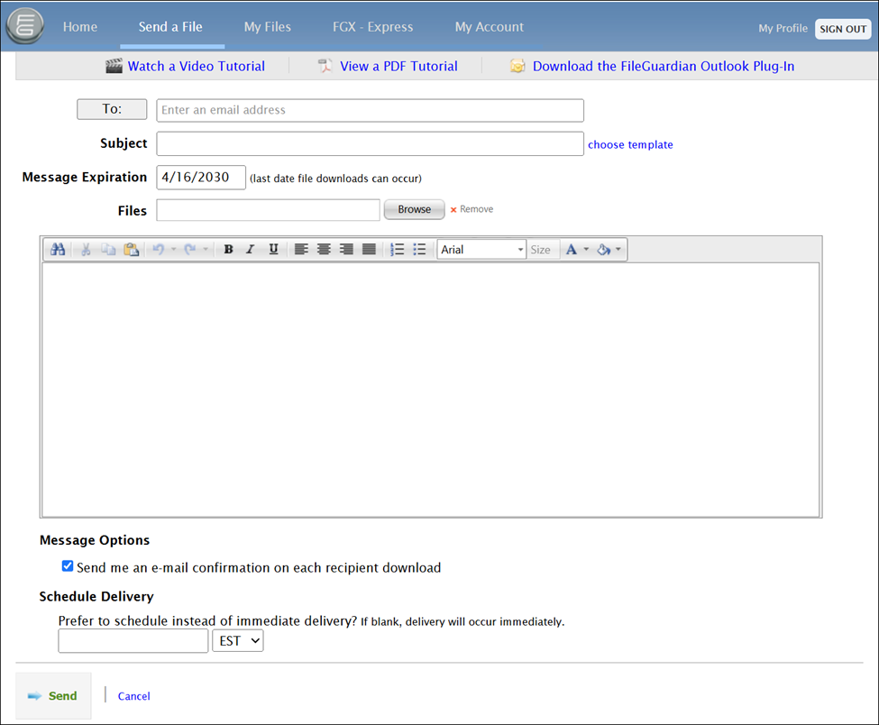This screenshot has height=725, width=879.
Task: Expand the font color dropdown arrow
Action: [586, 250]
